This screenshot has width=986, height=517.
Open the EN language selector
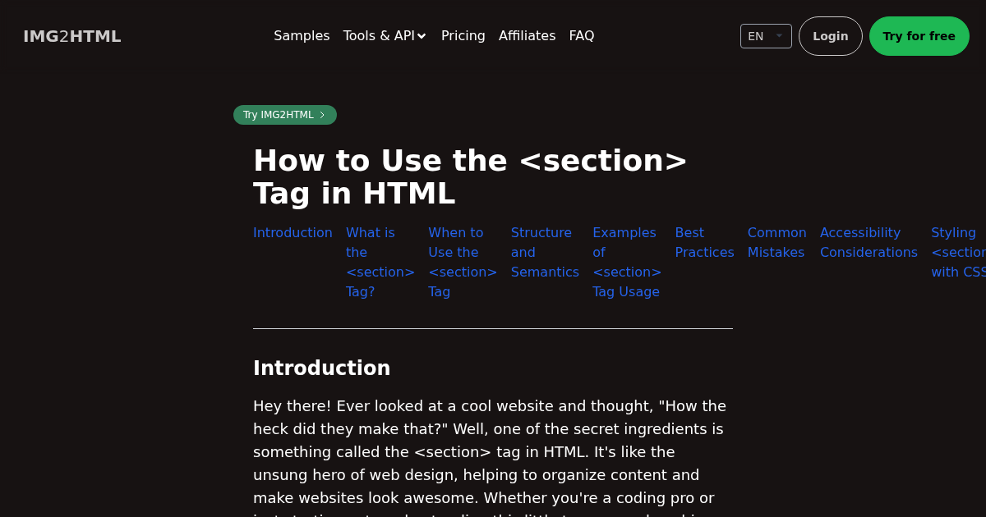(765, 36)
